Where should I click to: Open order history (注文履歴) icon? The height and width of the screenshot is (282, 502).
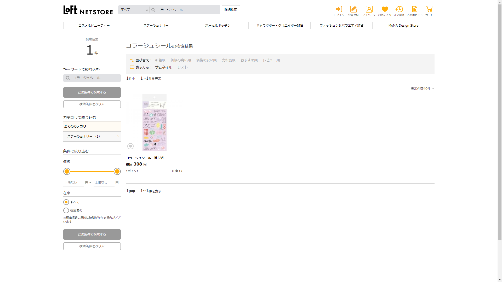click(x=399, y=11)
